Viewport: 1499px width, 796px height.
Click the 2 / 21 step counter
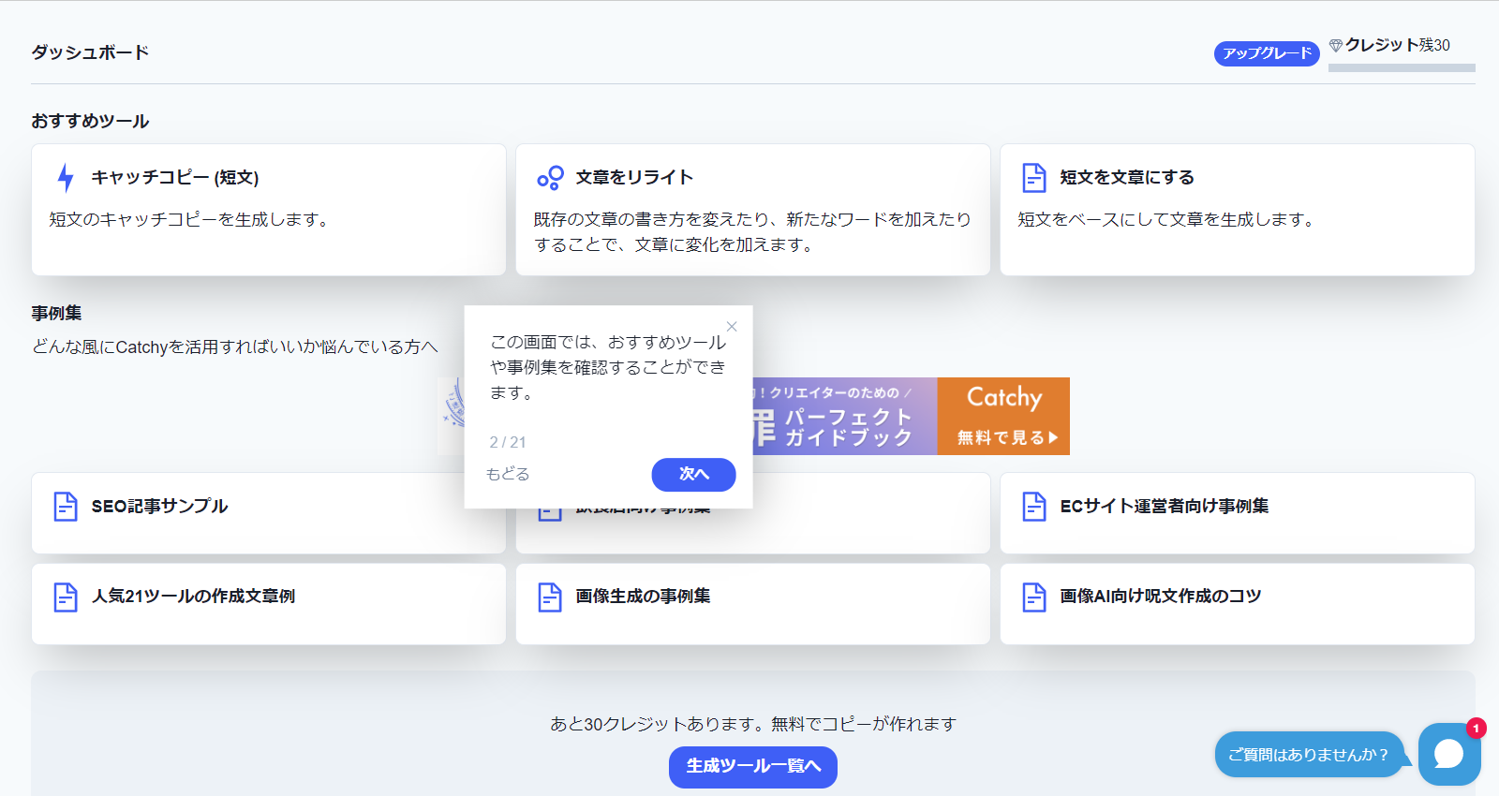[508, 442]
